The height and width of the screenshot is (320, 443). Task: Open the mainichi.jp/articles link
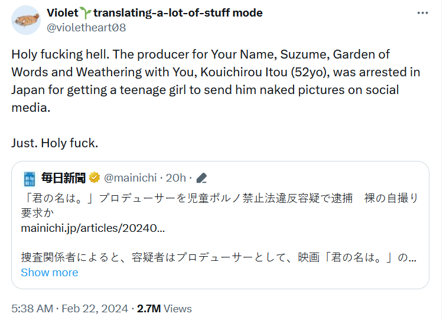pyautogui.click(x=93, y=228)
